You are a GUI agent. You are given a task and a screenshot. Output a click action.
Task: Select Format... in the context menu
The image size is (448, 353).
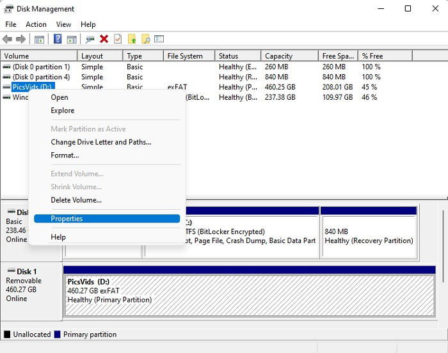coord(107,155)
